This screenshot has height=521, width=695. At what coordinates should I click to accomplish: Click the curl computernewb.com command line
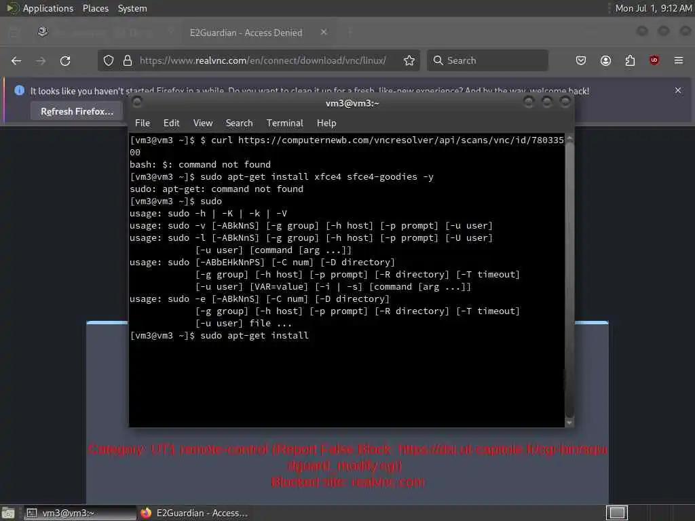347,146
